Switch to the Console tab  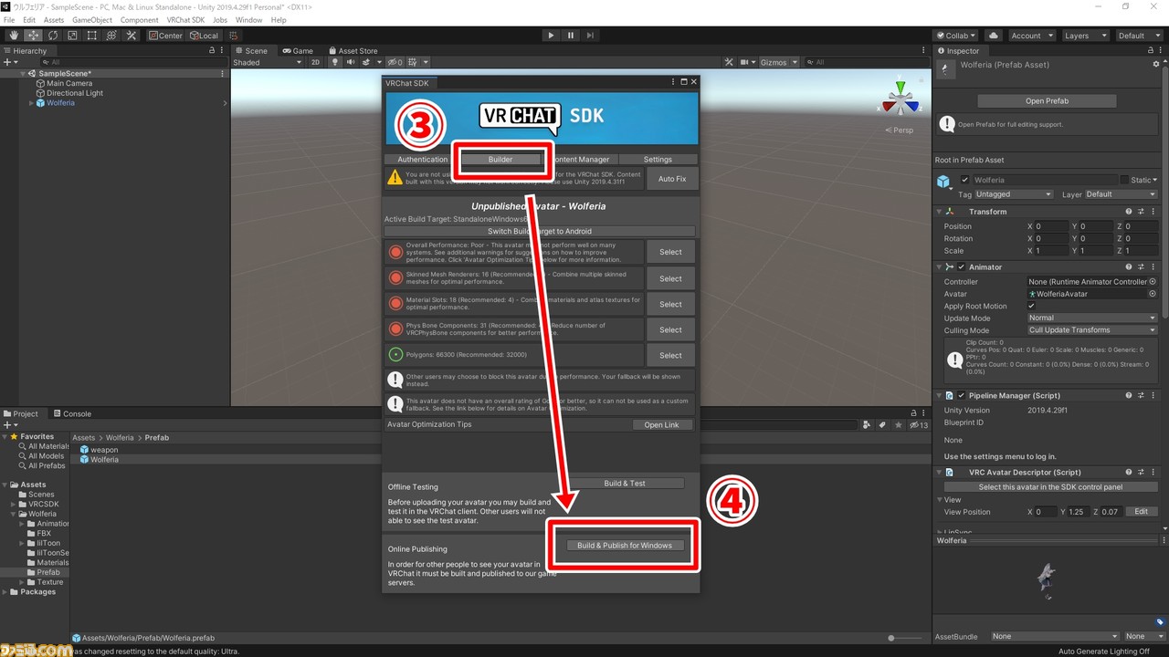pyautogui.click(x=71, y=413)
